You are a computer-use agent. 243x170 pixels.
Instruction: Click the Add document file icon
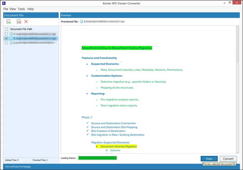[x=8, y=21]
